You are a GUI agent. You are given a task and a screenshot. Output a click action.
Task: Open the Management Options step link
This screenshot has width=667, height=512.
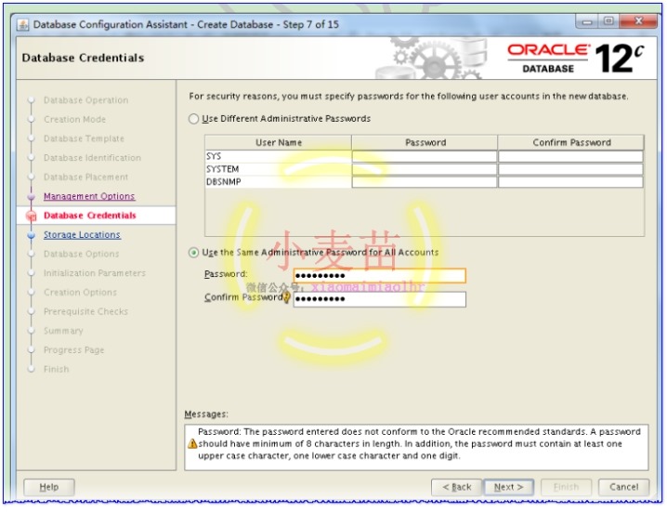89,196
